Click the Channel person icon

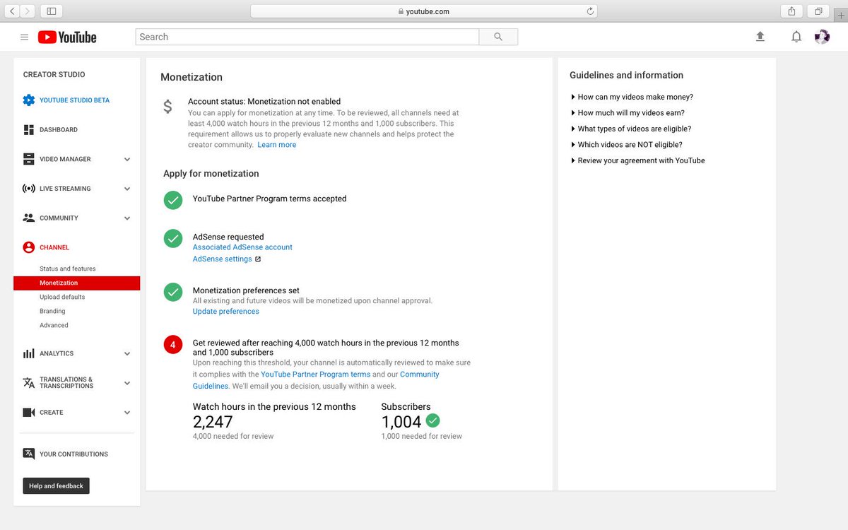[x=28, y=247]
